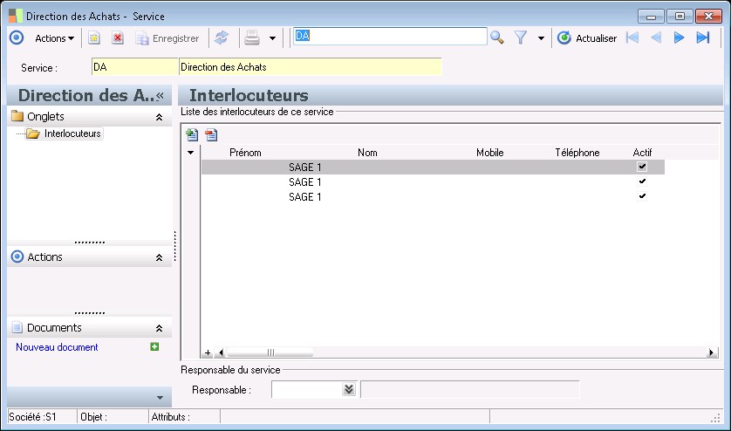
Task: Click the Société :S1 status bar entry
Action: (42, 416)
